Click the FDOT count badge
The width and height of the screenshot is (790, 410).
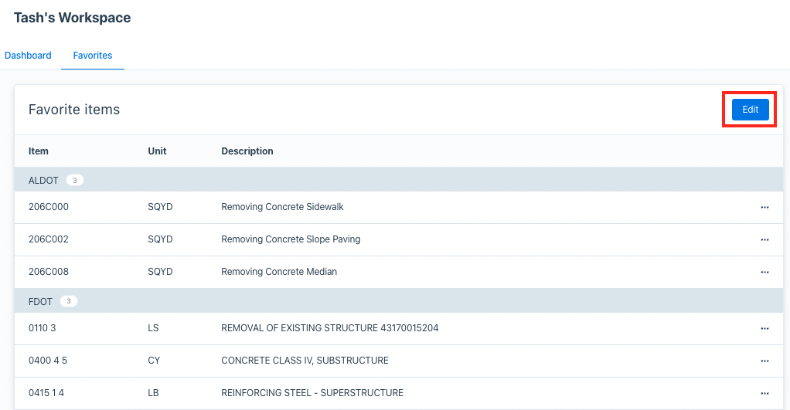coord(70,301)
